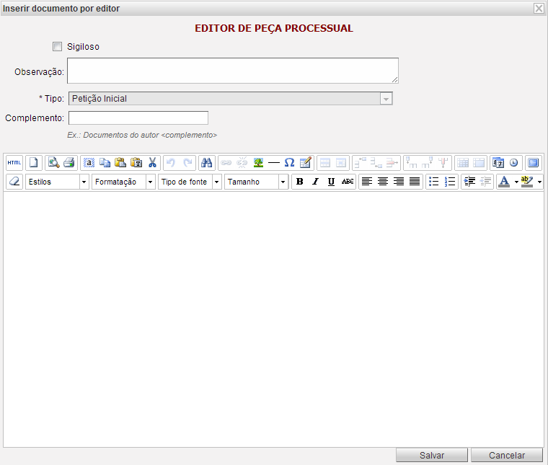This screenshot has height=465, width=548.
Task: Insert a new table
Action: point(306,163)
